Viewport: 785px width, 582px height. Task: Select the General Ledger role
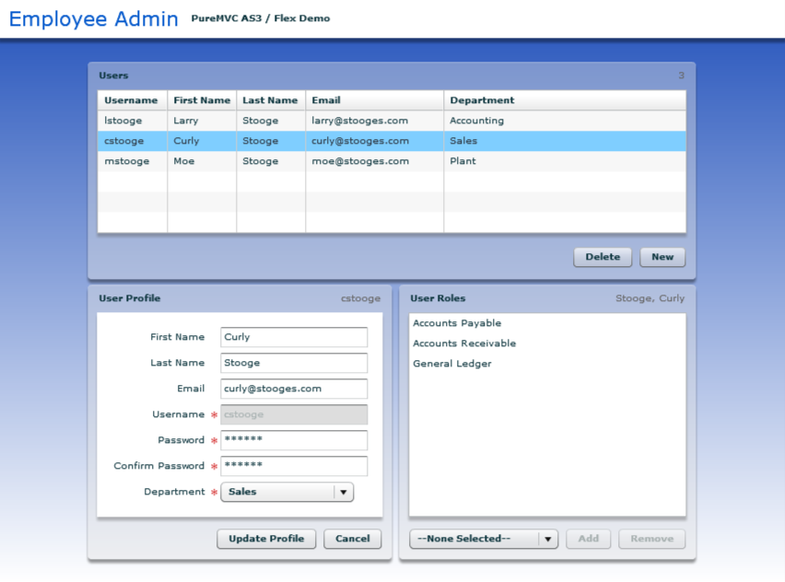tap(547, 364)
